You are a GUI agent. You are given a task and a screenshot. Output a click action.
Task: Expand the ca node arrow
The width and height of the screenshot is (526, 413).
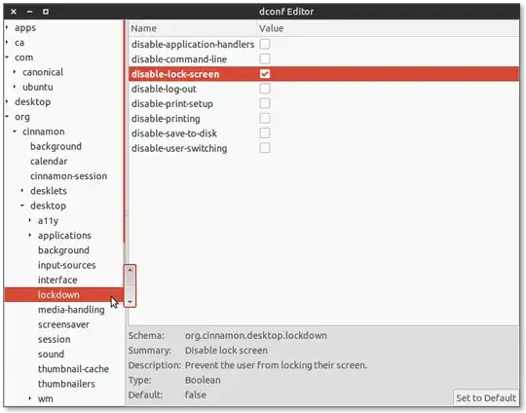pos(7,42)
